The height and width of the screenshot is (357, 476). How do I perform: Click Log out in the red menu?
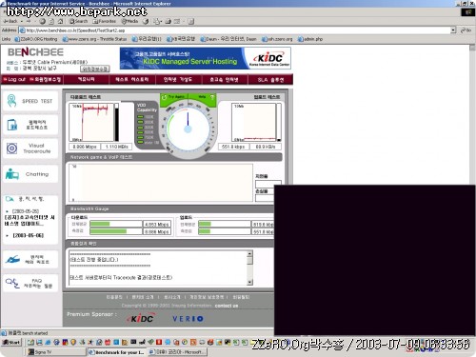(x=14, y=79)
